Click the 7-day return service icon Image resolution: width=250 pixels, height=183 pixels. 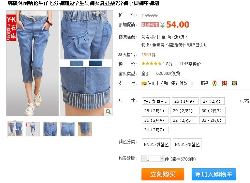(x=215, y=83)
